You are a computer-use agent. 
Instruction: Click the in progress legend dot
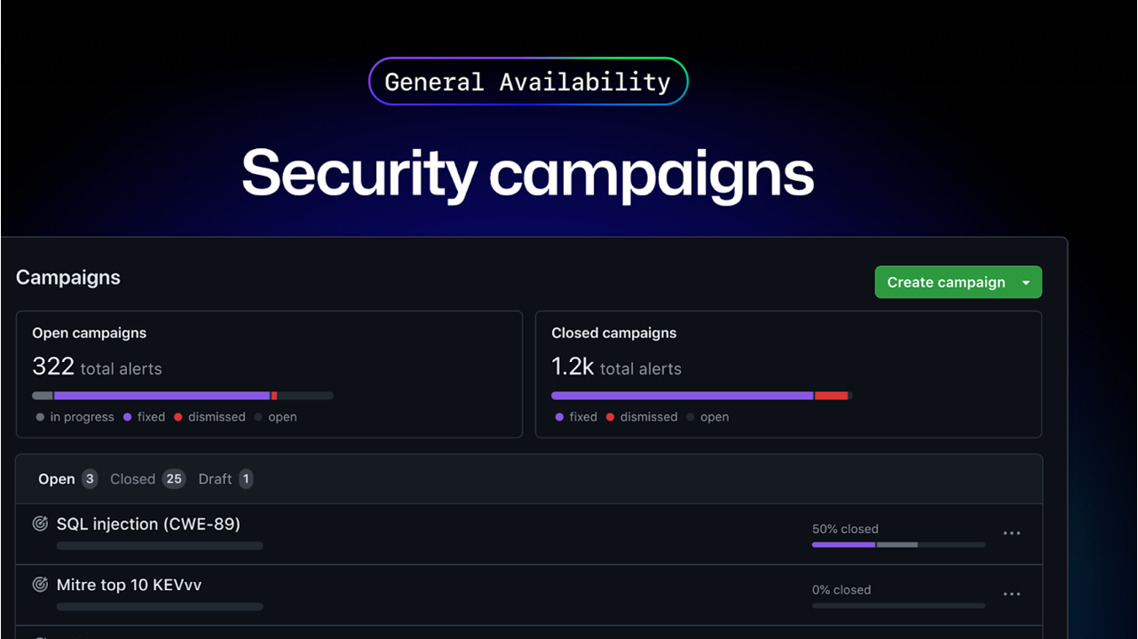(x=40, y=417)
